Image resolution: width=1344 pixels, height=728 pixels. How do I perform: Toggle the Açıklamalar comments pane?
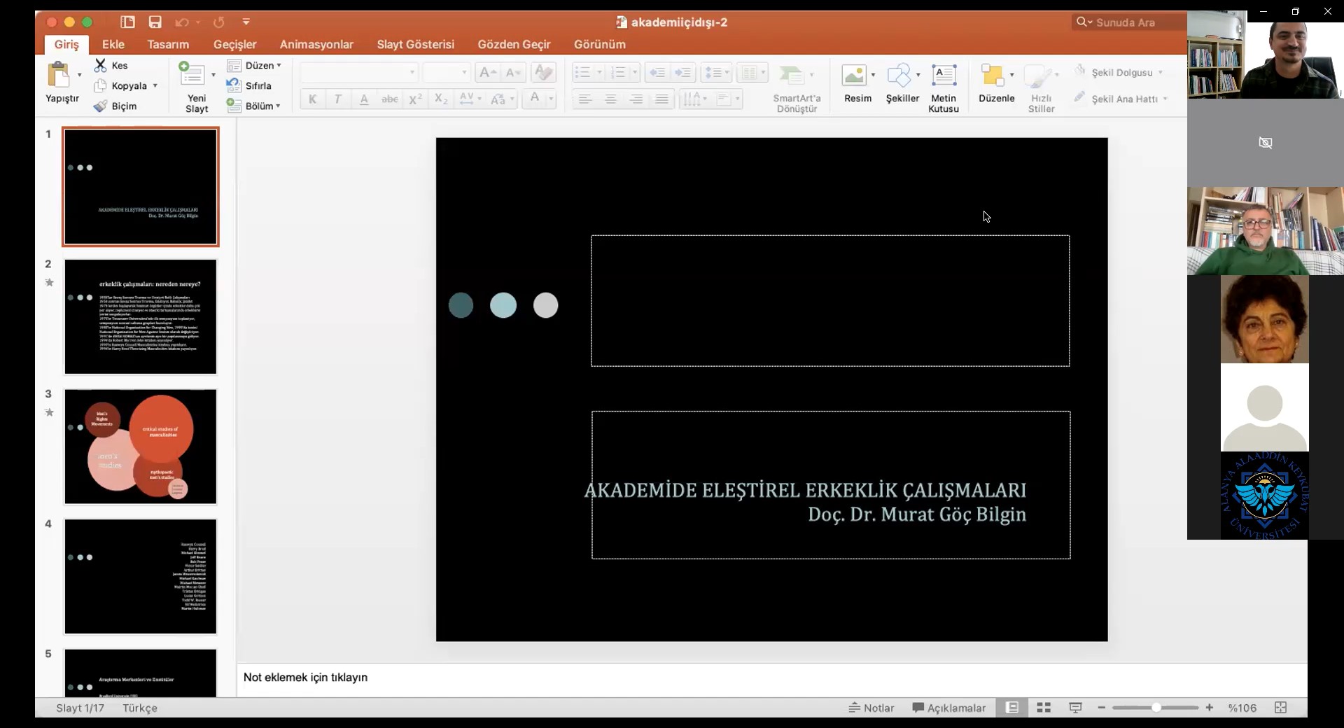(949, 708)
